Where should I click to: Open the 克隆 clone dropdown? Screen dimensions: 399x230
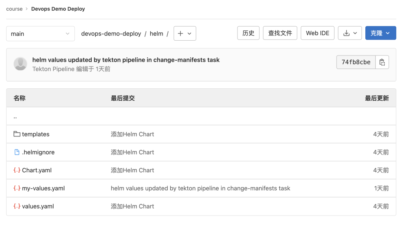(381, 33)
